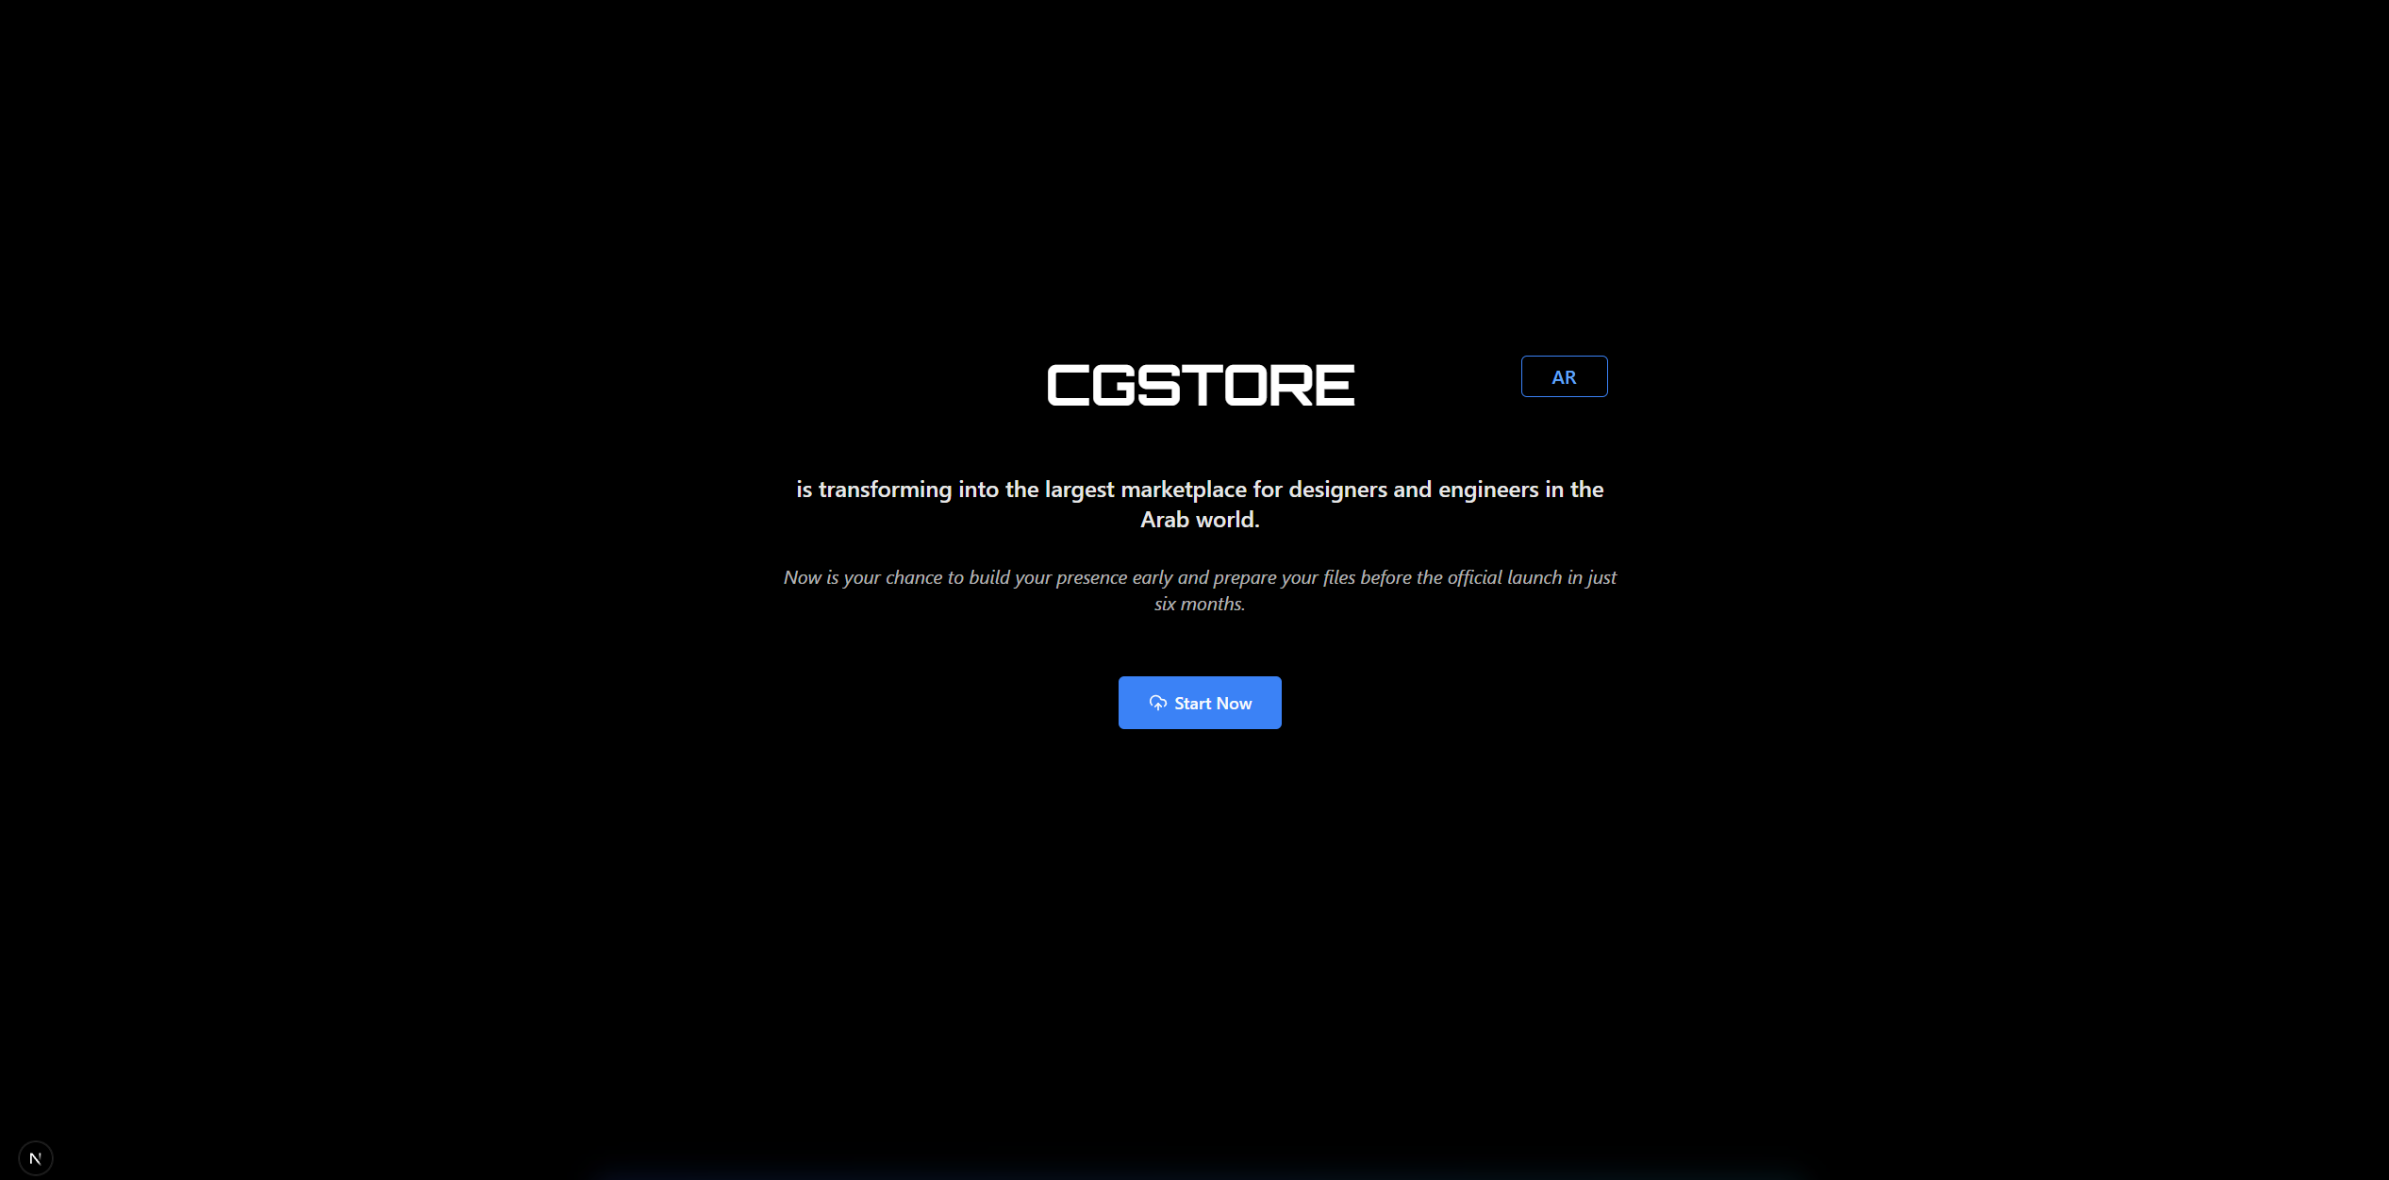Click the 'Start Now' label text

coord(1213,704)
